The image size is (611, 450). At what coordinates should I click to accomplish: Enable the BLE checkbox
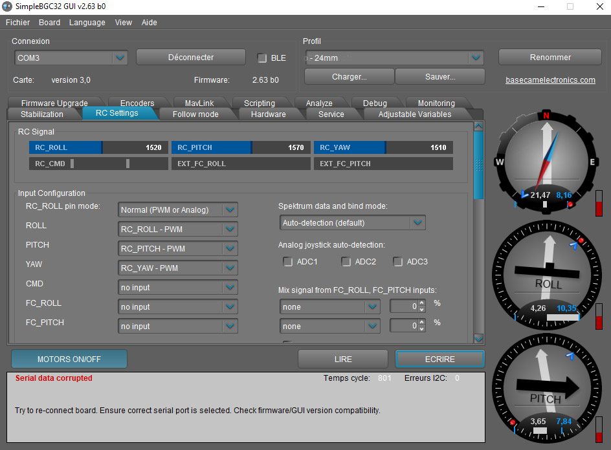pyautogui.click(x=262, y=58)
